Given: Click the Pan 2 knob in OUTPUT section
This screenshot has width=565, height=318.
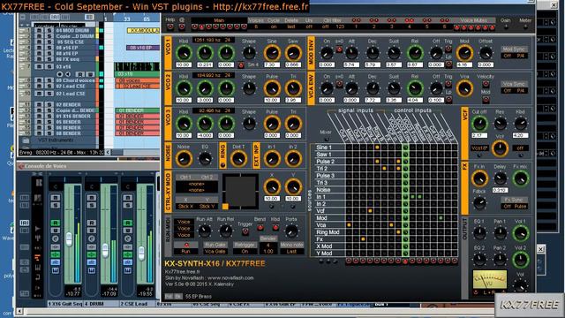Looking at the screenshot, I should click(x=500, y=259).
